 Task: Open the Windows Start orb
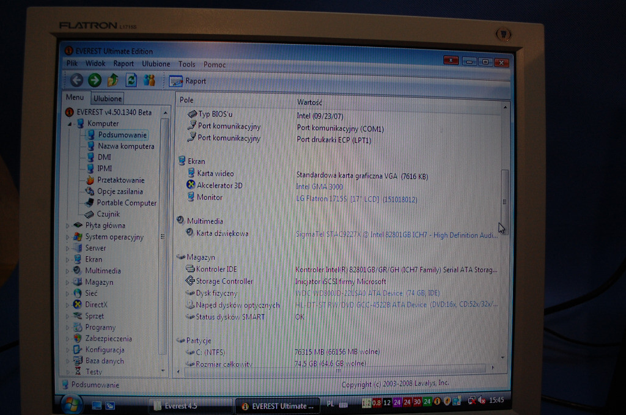point(72,404)
